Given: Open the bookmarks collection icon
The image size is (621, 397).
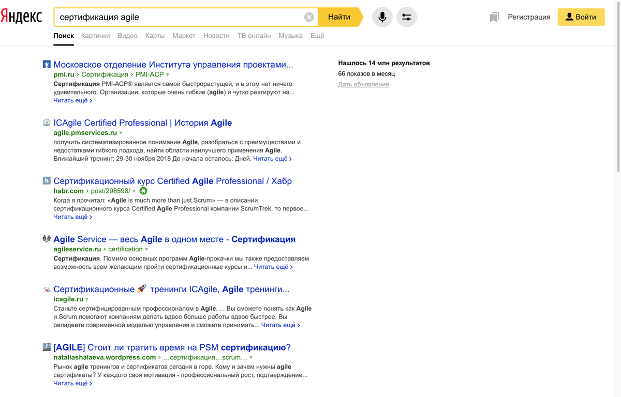Looking at the screenshot, I should [x=494, y=18].
